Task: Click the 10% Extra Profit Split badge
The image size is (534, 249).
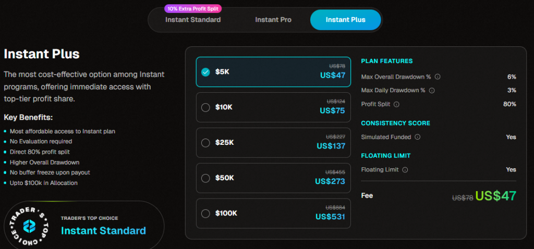Action: click(193, 8)
